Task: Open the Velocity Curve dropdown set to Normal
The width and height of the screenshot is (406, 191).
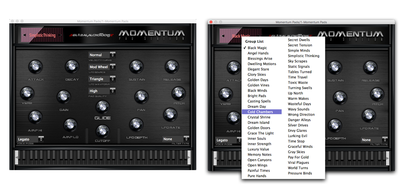Action: pyautogui.click(x=102, y=55)
